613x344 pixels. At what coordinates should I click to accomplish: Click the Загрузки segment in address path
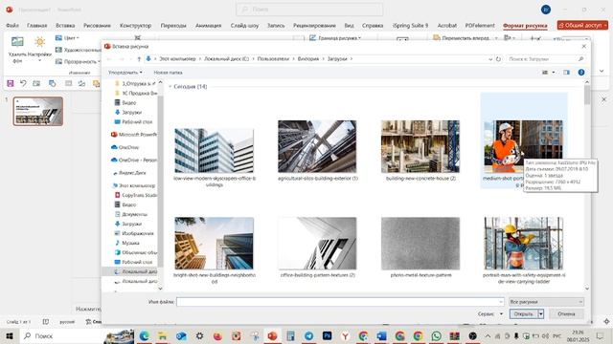click(337, 59)
